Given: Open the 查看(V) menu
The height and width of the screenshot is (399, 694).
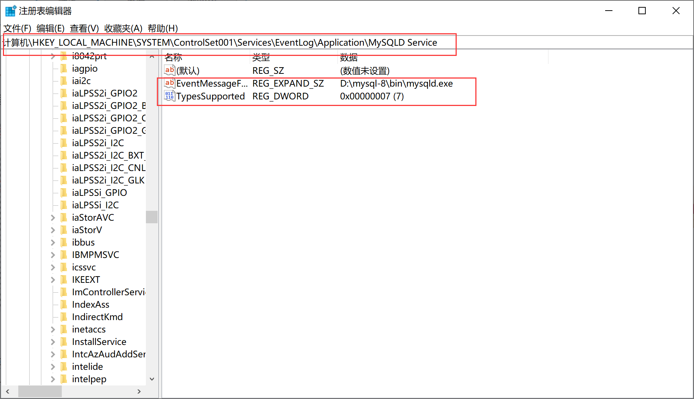Looking at the screenshot, I should point(85,28).
